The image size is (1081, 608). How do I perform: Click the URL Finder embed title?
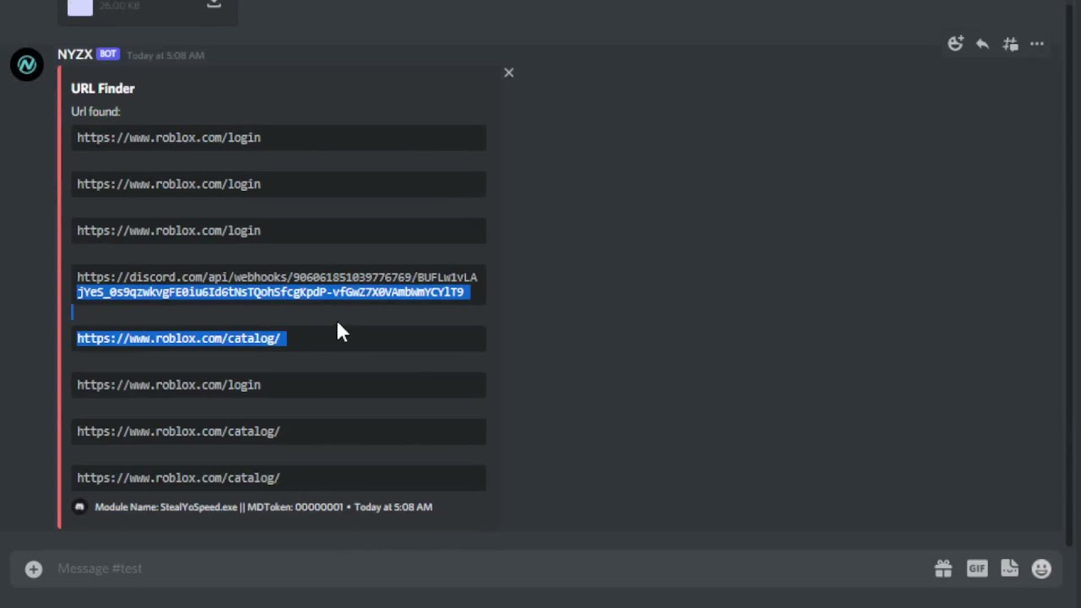click(x=102, y=88)
